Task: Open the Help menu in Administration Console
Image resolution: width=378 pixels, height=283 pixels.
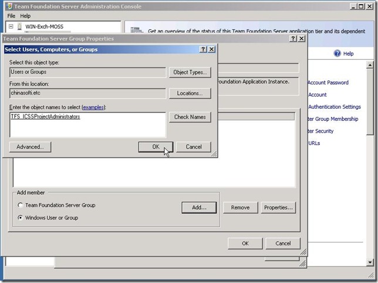Action: [x=25, y=16]
